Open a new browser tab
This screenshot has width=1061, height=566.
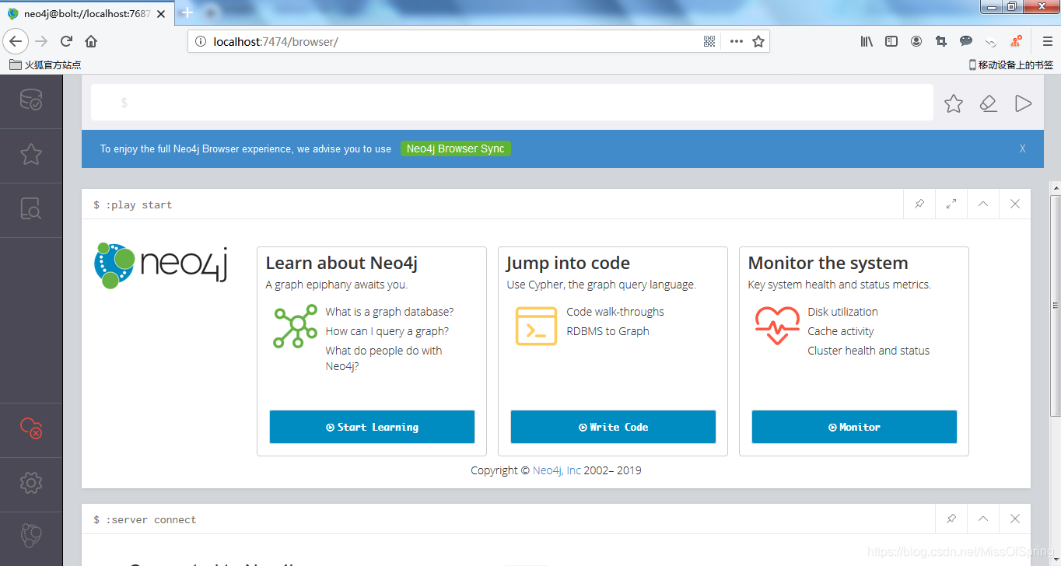pyautogui.click(x=187, y=13)
